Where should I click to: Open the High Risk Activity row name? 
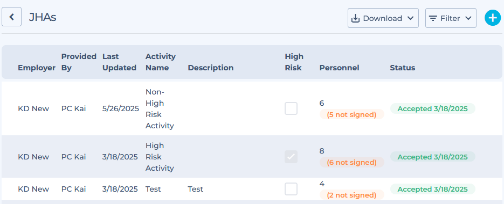pos(160,157)
